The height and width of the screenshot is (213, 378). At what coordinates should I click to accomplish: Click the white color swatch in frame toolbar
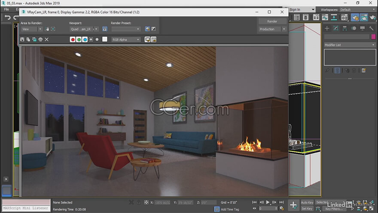point(105,39)
